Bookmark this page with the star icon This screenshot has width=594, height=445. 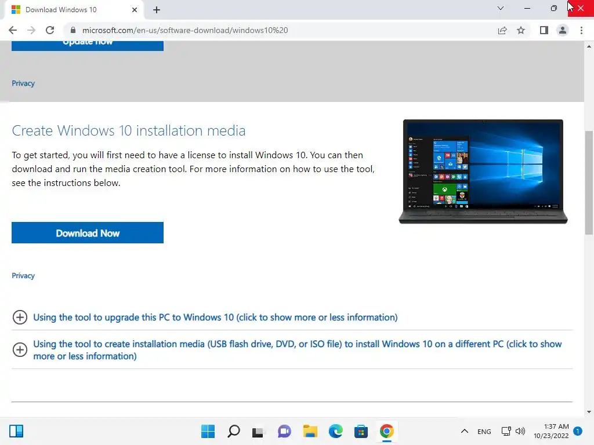coord(521,30)
